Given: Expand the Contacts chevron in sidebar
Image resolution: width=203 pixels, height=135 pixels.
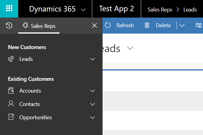Looking at the screenshot, I should [x=93, y=104].
